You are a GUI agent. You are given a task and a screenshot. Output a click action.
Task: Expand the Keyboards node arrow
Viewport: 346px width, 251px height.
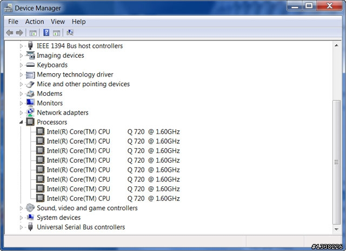(21, 65)
